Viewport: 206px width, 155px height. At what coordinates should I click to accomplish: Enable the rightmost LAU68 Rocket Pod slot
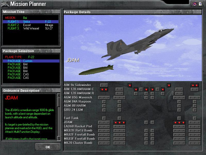(195, 127)
